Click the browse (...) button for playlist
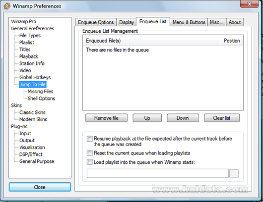 click(234, 173)
